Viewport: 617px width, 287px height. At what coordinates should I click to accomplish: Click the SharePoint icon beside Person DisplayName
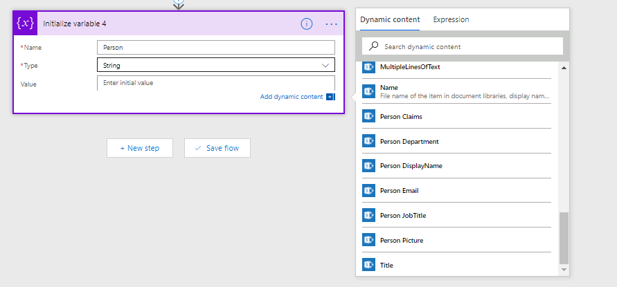(x=368, y=165)
